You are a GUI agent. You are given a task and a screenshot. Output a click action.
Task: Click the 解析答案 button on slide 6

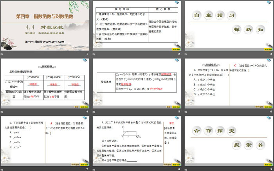(x=259, y=107)
